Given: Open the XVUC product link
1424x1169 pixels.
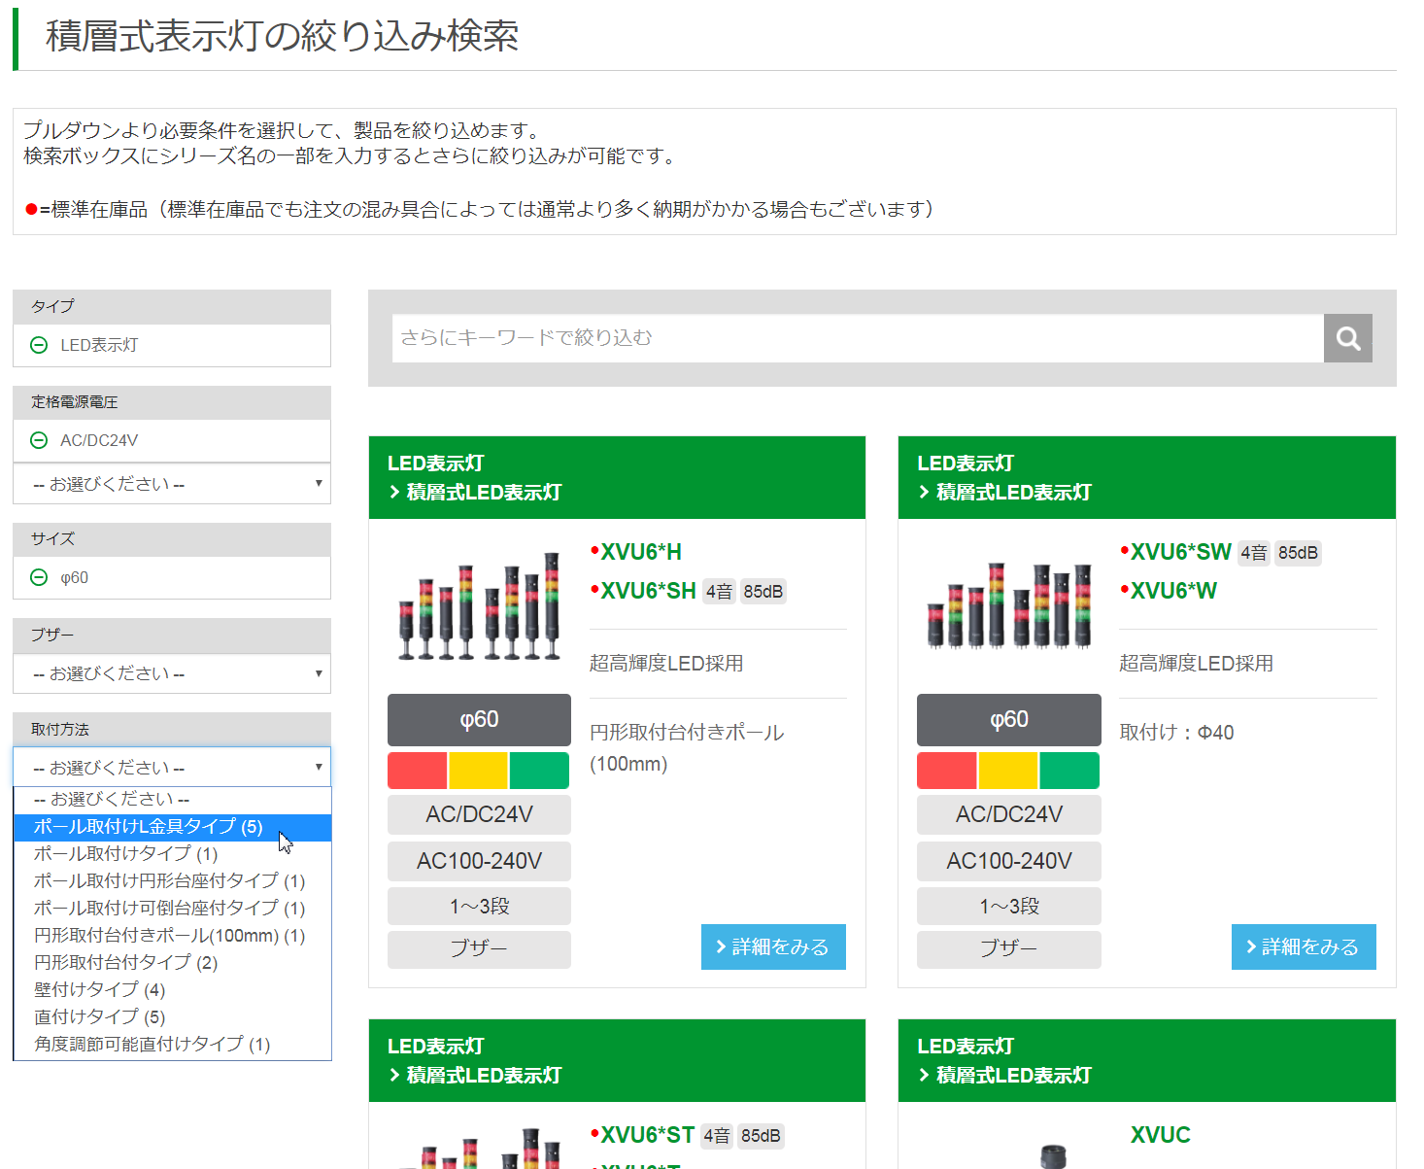Looking at the screenshot, I should click(x=1160, y=1135).
